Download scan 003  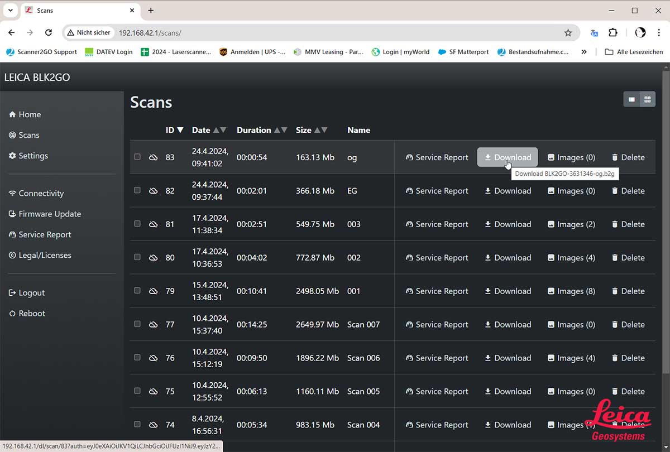(x=508, y=224)
